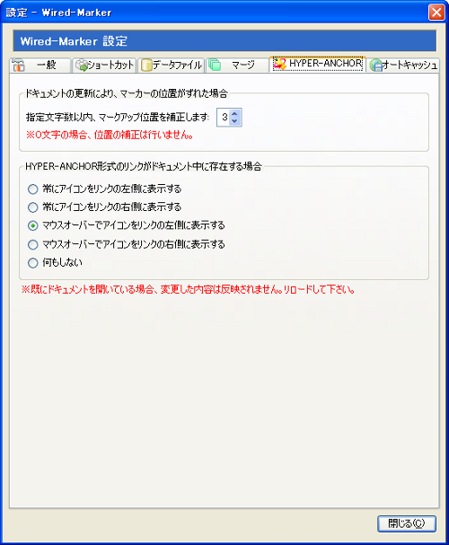This screenshot has width=449, height=545.
Task: Click the HYPER-ANCHOR tab marker icon
Action: point(279,64)
